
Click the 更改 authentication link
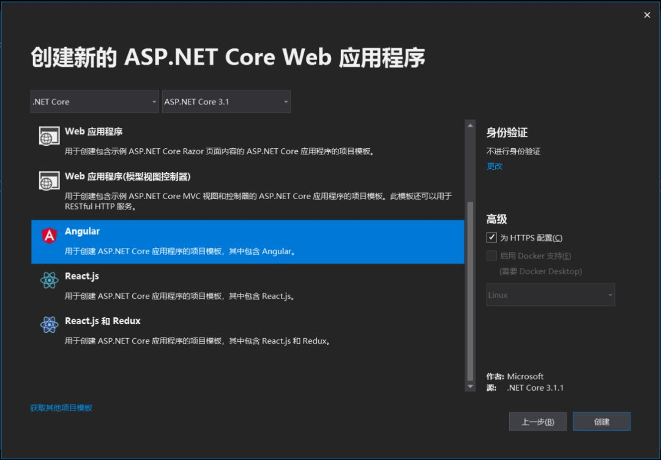point(495,166)
